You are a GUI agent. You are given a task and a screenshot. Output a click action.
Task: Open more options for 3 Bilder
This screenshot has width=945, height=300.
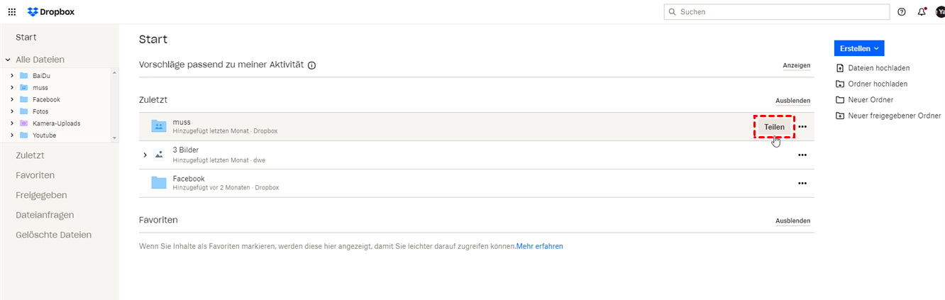pos(802,155)
